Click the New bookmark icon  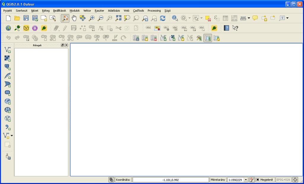click(x=264, y=18)
